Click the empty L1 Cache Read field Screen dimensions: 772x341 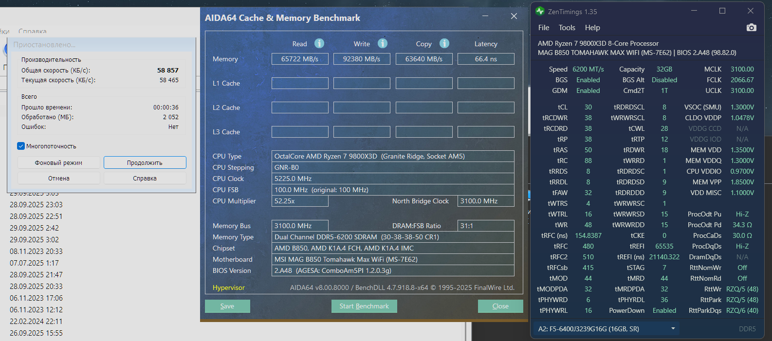[x=300, y=83]
